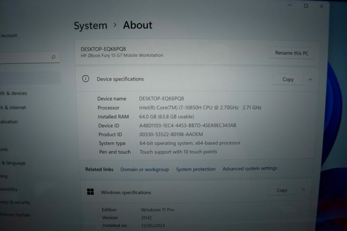Select Installed on date 12/05/2023

(153, 225)
